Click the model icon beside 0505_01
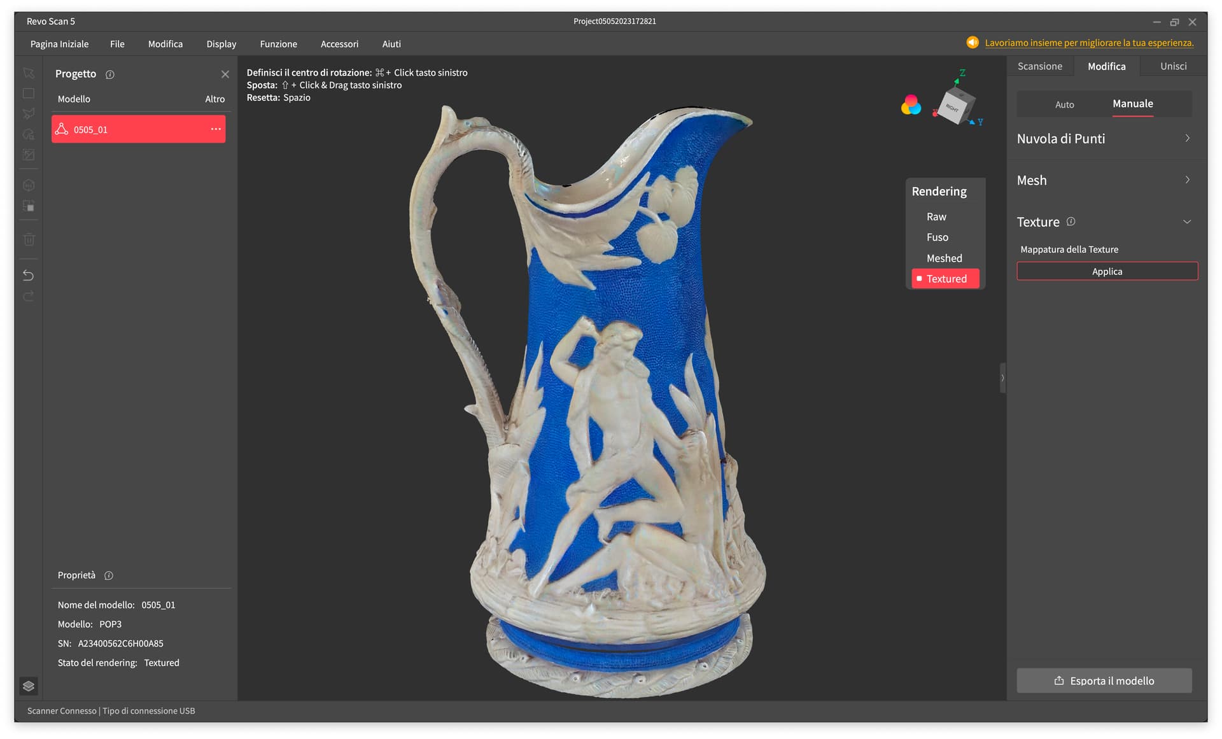Viewport: 1222px width, 739px height. point(62,129)
